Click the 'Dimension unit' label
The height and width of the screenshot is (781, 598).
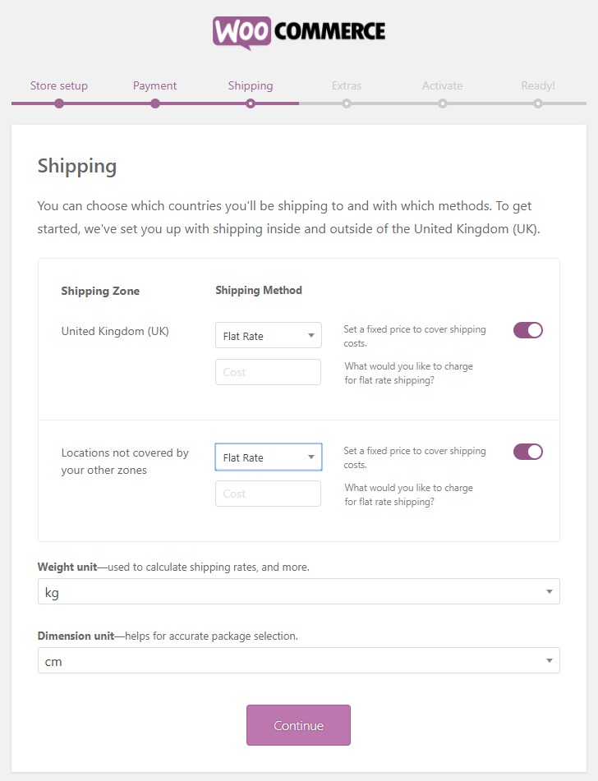tap(76, 636)
